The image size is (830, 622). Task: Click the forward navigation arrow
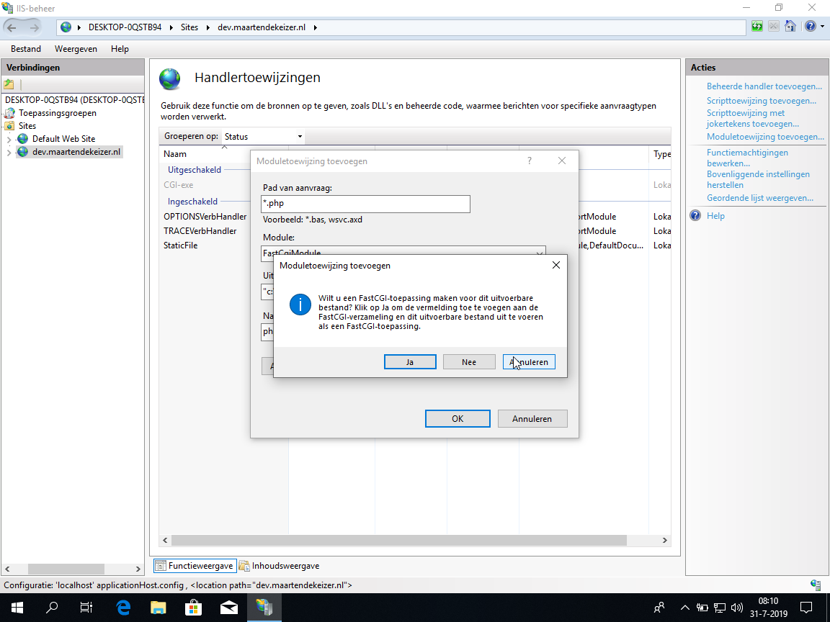pyautogui.click(x=35, y=27)
